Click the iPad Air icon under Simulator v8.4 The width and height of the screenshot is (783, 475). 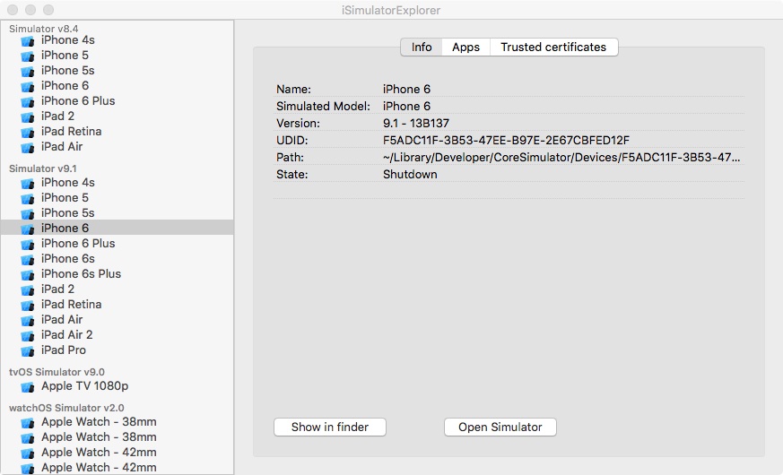pyautogui.click(x=28, y=148)
